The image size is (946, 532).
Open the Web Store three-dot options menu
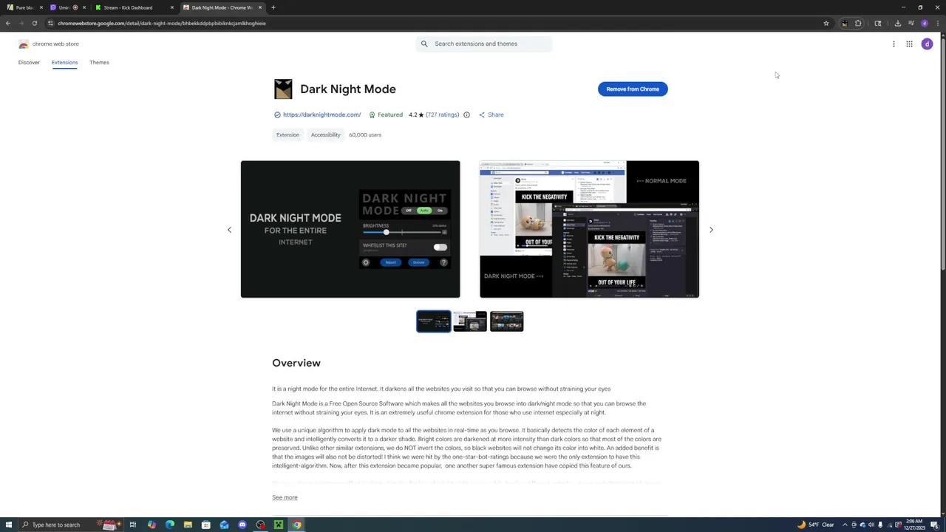(894, 44)
